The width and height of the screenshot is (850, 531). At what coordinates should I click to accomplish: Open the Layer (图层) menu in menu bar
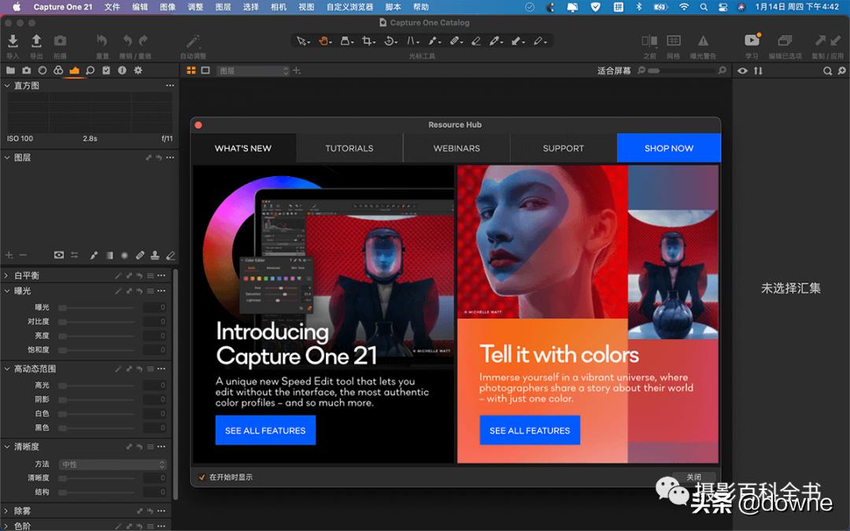[x=223, y=7]
